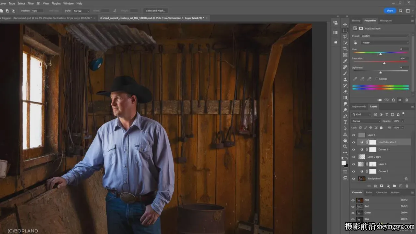Select the Clone Stamp tool

(345, 80)
